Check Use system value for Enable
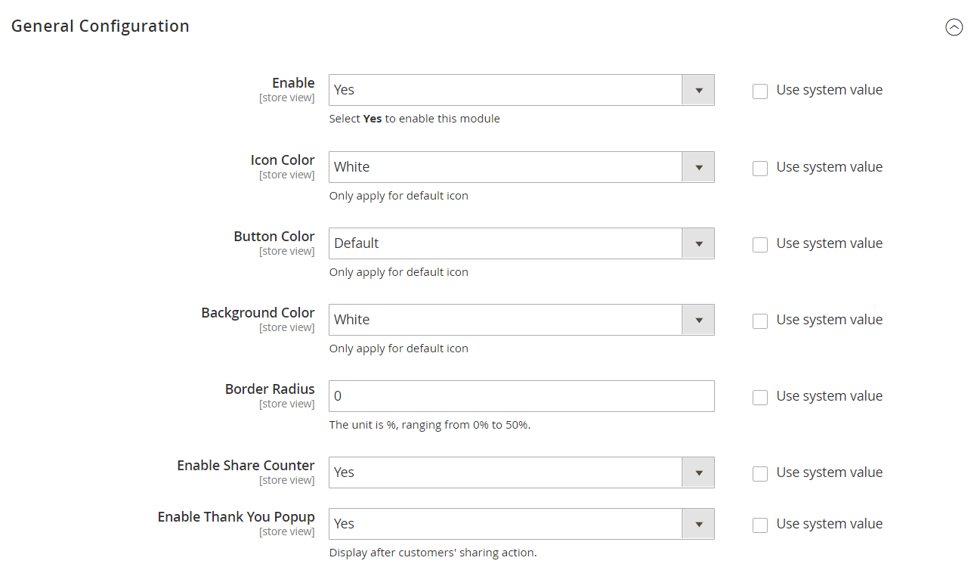977x570 pixels. tap(760, 91)
